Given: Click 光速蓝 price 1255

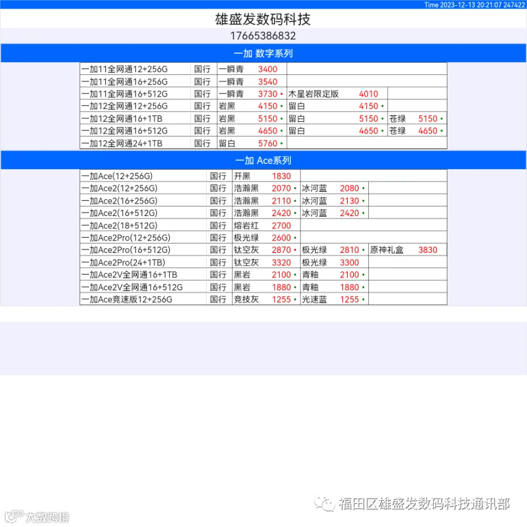Looking at the screenshot, I should [349, 299].
